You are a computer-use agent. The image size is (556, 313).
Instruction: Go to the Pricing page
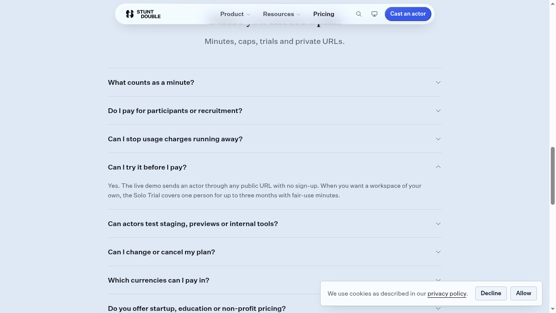pos(324,14)
